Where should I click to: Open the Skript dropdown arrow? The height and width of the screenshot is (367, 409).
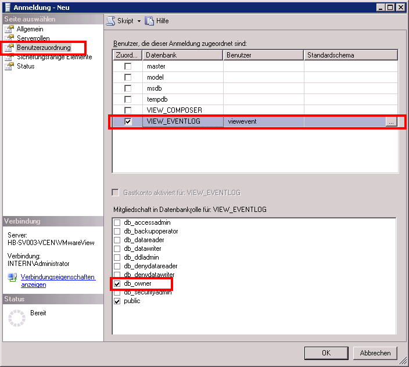click(139, 21)
